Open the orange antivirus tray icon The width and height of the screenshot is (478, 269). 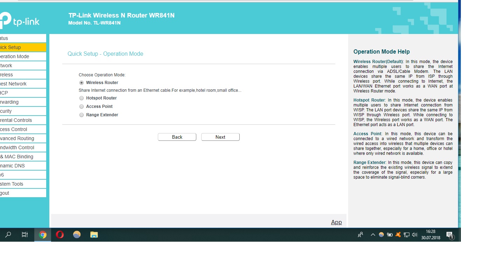(398, 235)
